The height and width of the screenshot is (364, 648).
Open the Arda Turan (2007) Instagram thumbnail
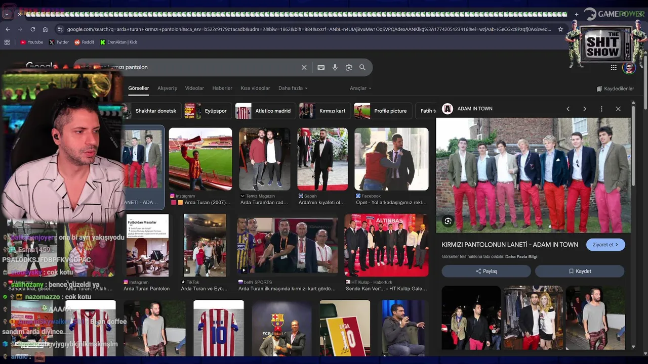pyautogui.click(x=200, y=159)
